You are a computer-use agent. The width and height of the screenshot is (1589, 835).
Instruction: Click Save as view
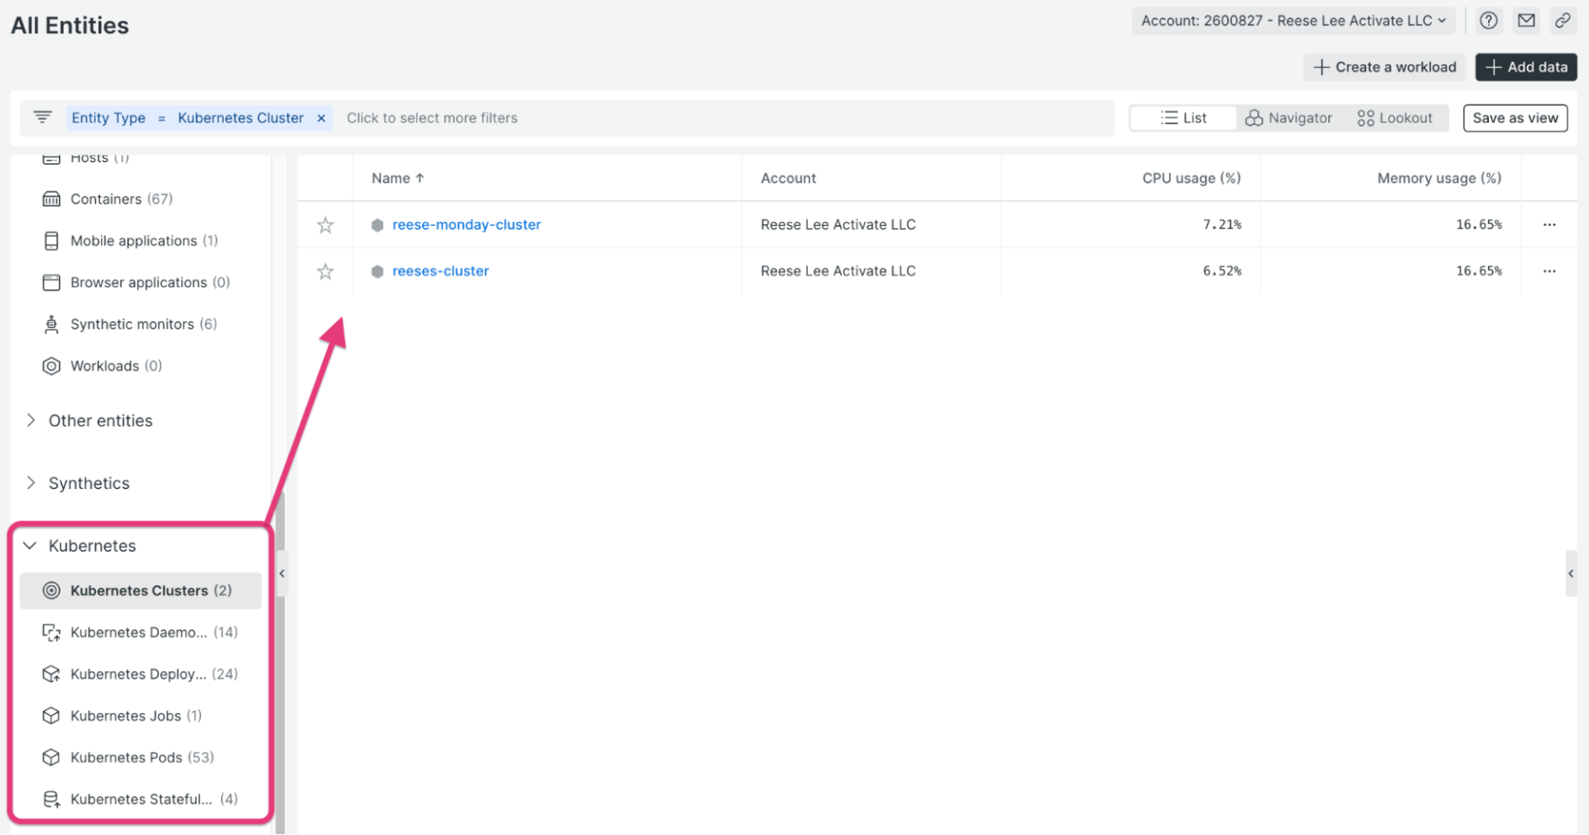pos(1515,118)
